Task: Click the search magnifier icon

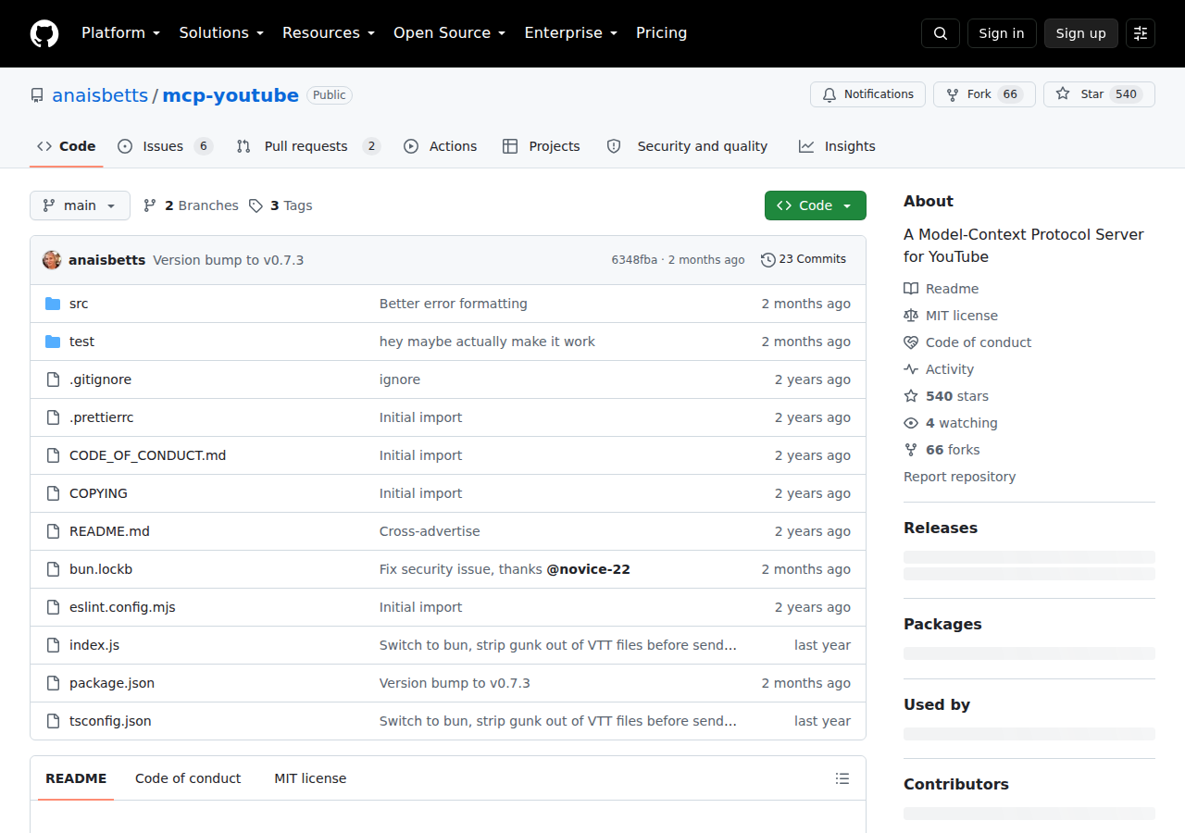Action: 941,33
